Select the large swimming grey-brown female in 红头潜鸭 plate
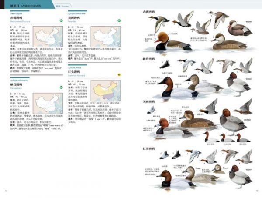The image size is (262, 198). pyautogui.click(x=200, y=175)
